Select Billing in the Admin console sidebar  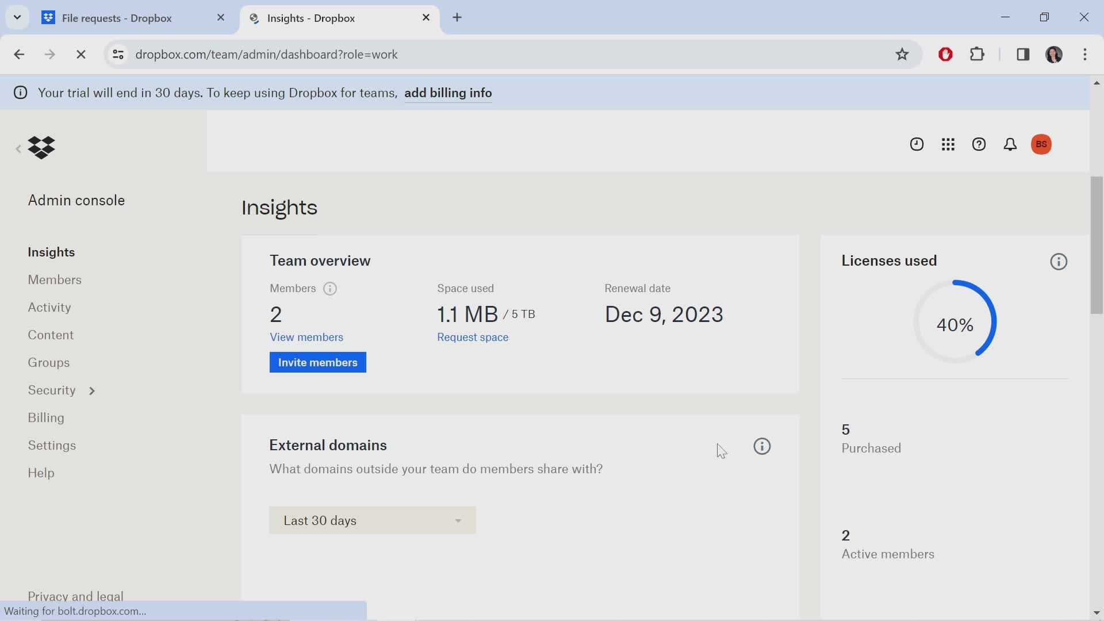click(x=47, y=418)
